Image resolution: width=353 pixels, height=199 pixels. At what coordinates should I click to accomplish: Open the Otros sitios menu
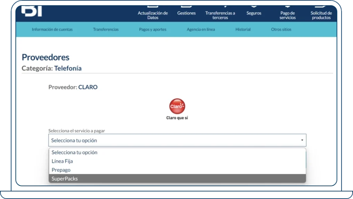[281, 30]
